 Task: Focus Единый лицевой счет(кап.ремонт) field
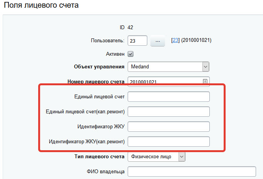(x=169, y=112)
